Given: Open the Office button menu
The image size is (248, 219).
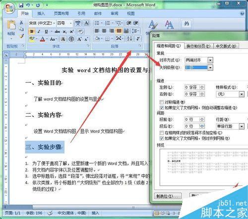Looking at the screenshot, I should [9, 8].
